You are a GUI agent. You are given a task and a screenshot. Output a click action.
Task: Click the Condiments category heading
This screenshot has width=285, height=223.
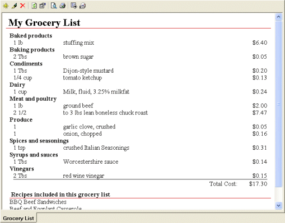[26, 64]
